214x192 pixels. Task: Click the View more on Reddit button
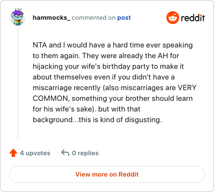coord(107,174)
